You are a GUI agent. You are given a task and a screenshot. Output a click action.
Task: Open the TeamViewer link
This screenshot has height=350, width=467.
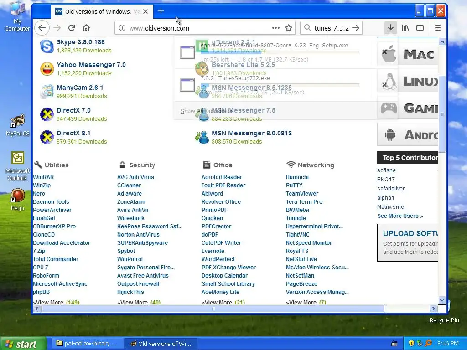click(302, 193)
